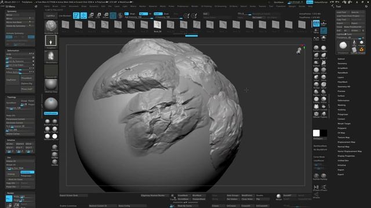Click the Z Intensity slider
This screenshot has height=208, width=371.
tap(169, 17)
